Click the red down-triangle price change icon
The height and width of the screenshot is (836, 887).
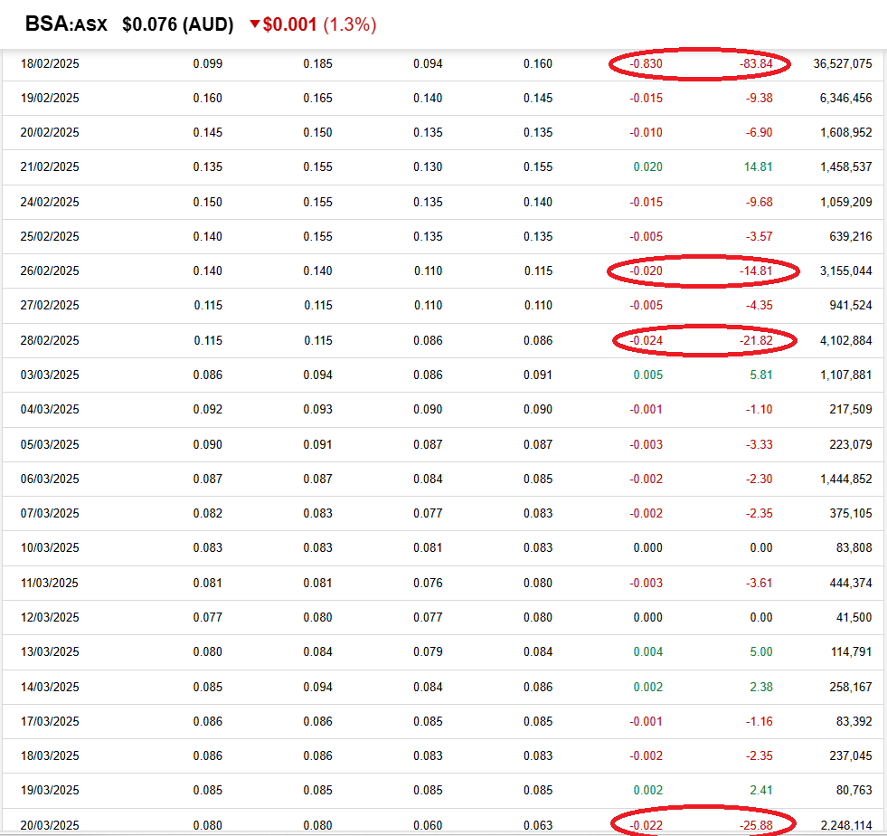pyautogui.click(x=254, y=25)
